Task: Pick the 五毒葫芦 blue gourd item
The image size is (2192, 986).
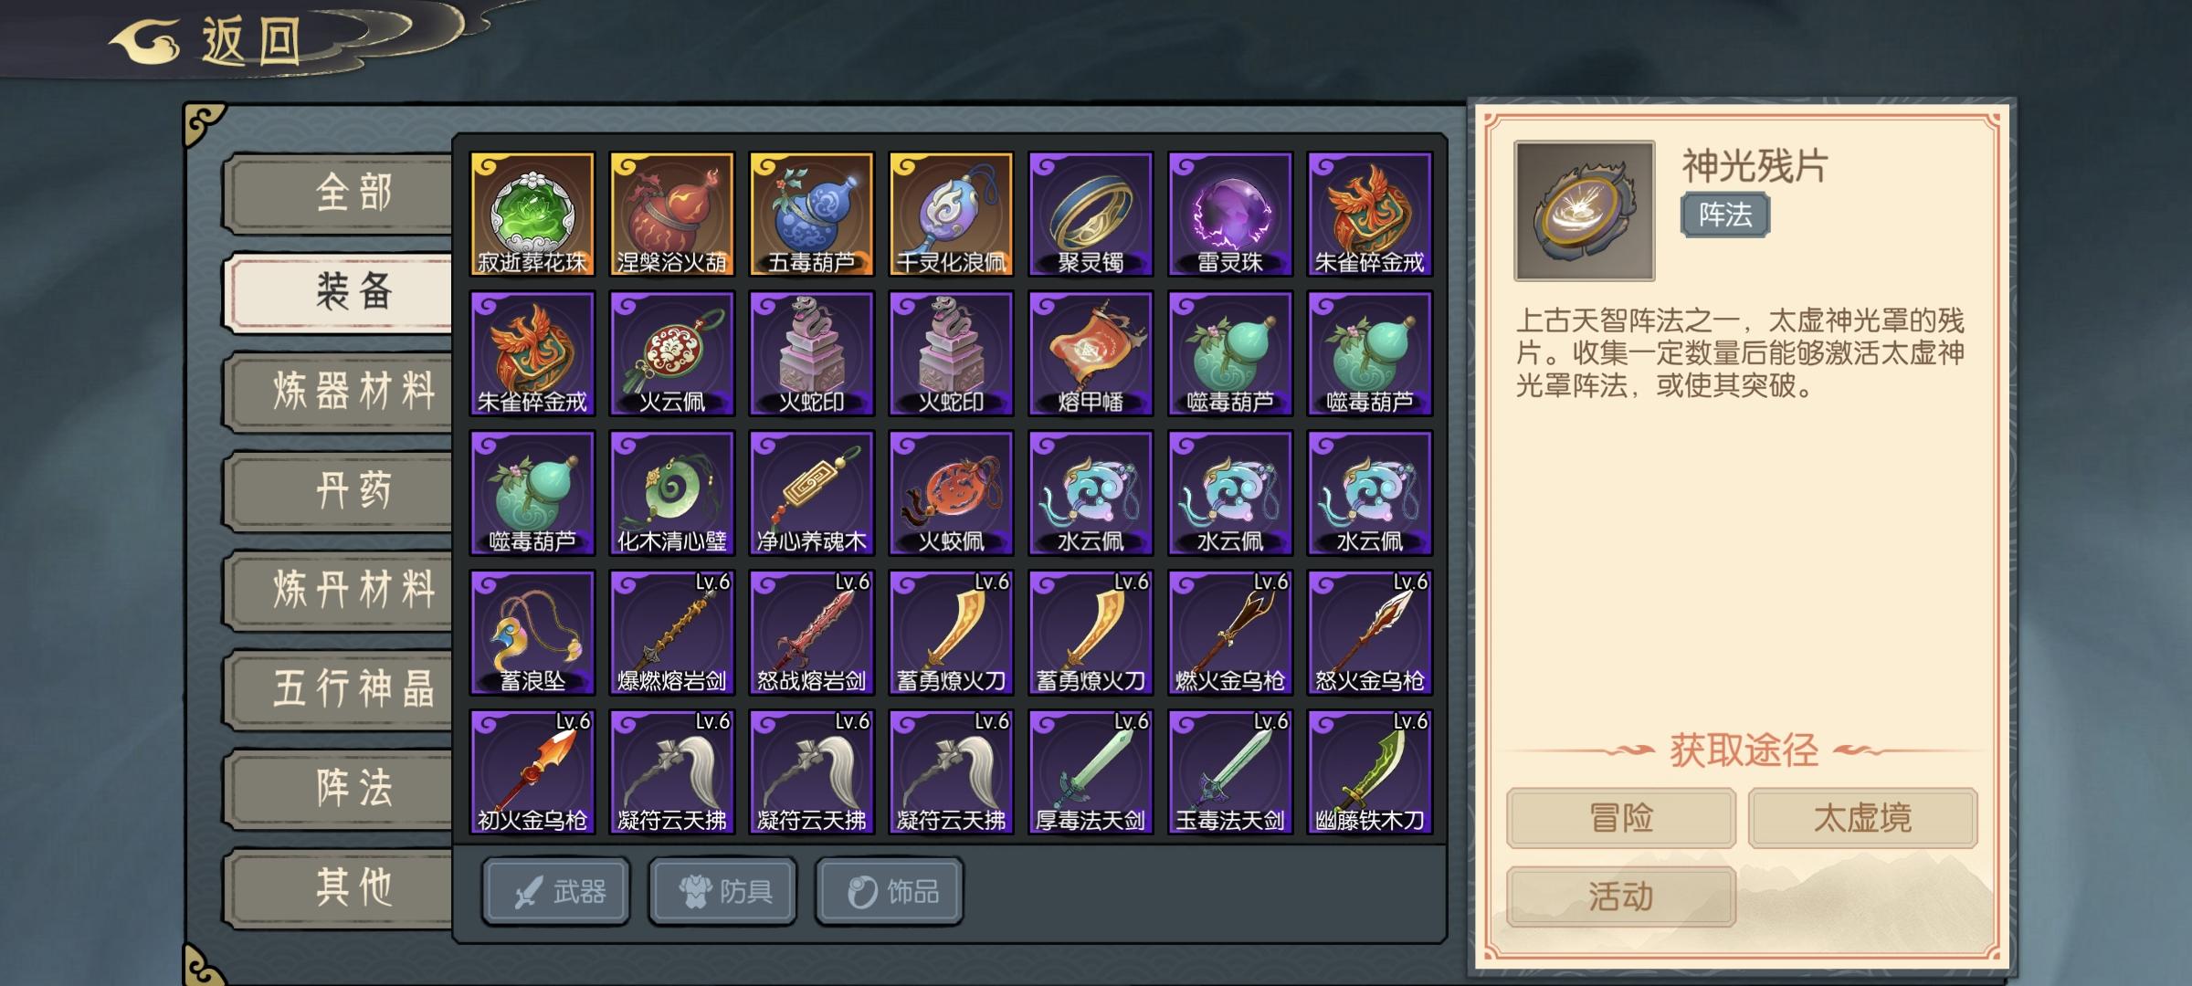Action: pos(812,215)
